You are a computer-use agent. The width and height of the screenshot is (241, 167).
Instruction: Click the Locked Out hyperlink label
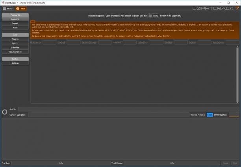143,43
